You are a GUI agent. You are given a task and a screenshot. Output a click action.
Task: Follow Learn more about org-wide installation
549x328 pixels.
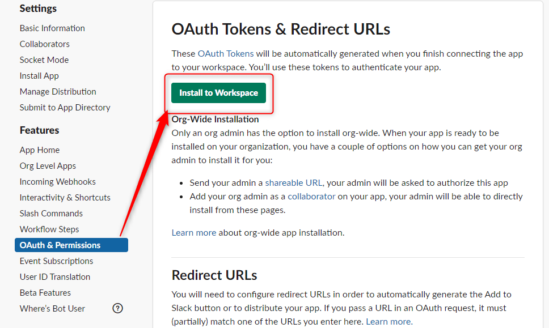pyautogui.click(x=193, y=232)
